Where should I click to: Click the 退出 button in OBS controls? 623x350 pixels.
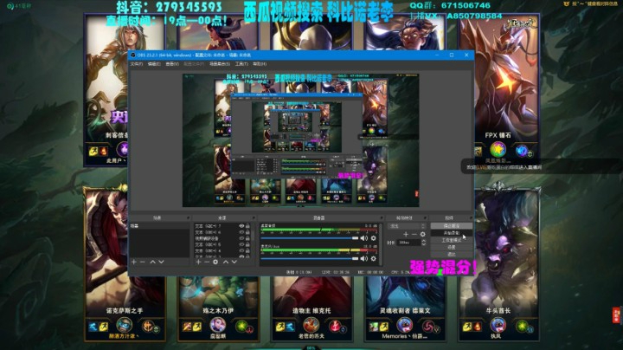click(452, 254)
